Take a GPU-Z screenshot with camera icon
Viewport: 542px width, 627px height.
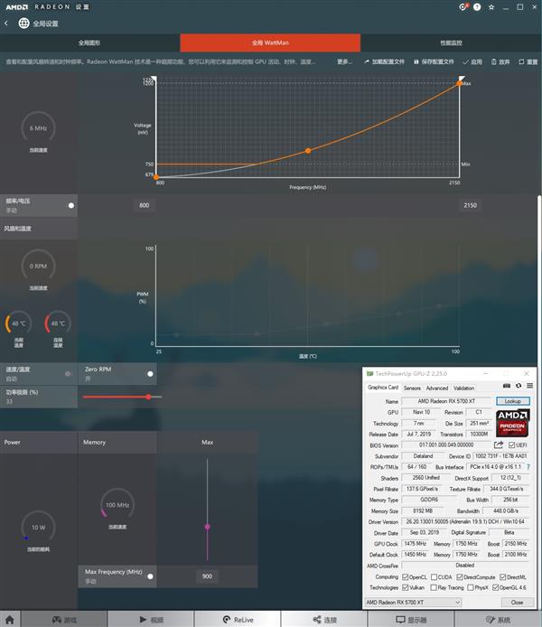[x=507, y=386]
